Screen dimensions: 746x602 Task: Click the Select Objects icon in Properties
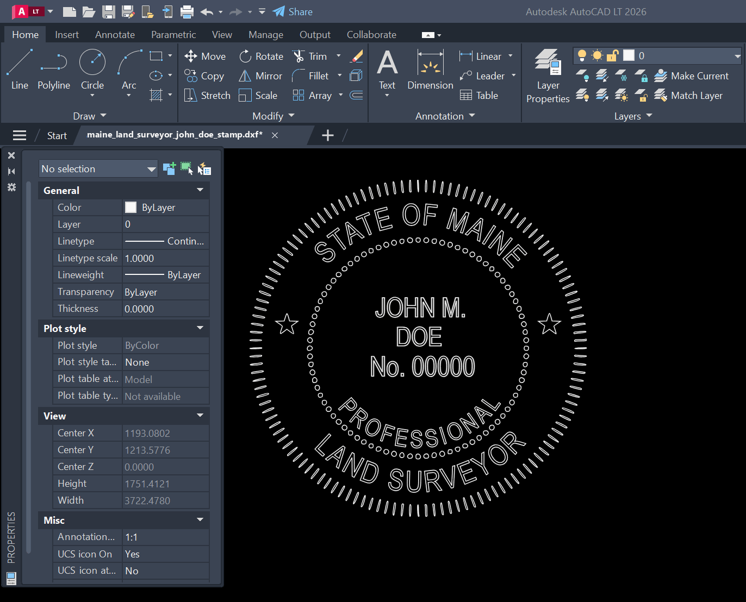(186, 168)
